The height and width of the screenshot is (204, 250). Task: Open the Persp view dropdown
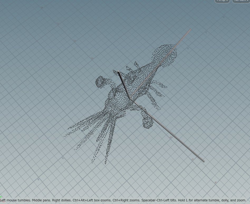pos(222,1)
